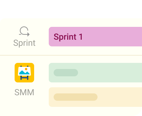Click the Sprint 1 title text
142x116 pixels.
click(x=68, y=37)
